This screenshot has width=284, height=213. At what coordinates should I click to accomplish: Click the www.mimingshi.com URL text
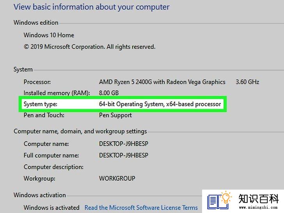(x=259, y=208)
